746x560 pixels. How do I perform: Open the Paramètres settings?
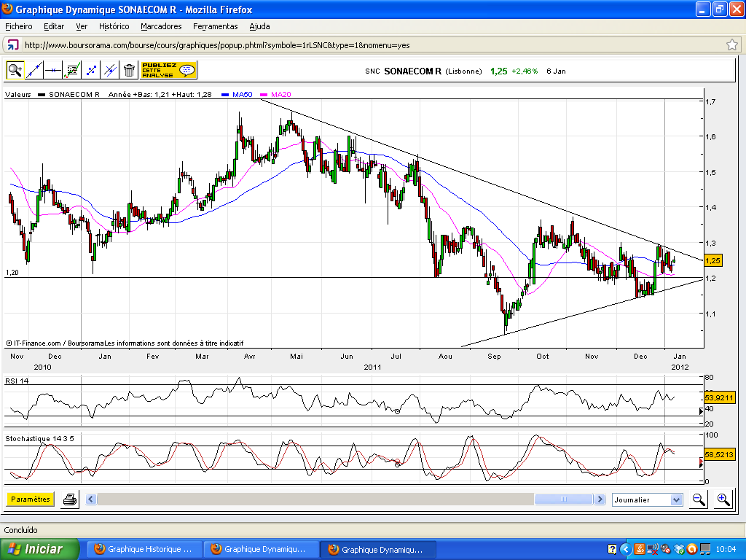(x=31, y=499)
